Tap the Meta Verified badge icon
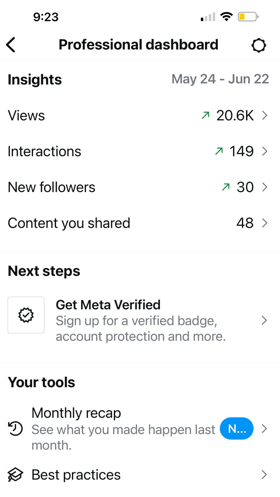Viewport: 280px width, 497px height. click(26, 315)
